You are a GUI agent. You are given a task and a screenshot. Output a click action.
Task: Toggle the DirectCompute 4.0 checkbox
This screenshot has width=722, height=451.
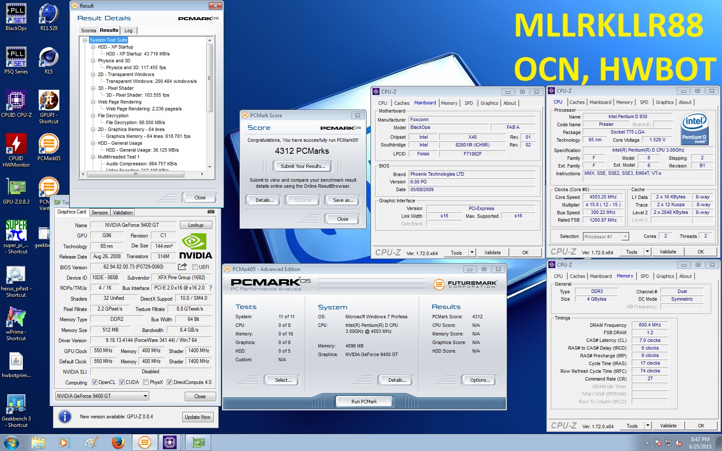coord(169,382)
